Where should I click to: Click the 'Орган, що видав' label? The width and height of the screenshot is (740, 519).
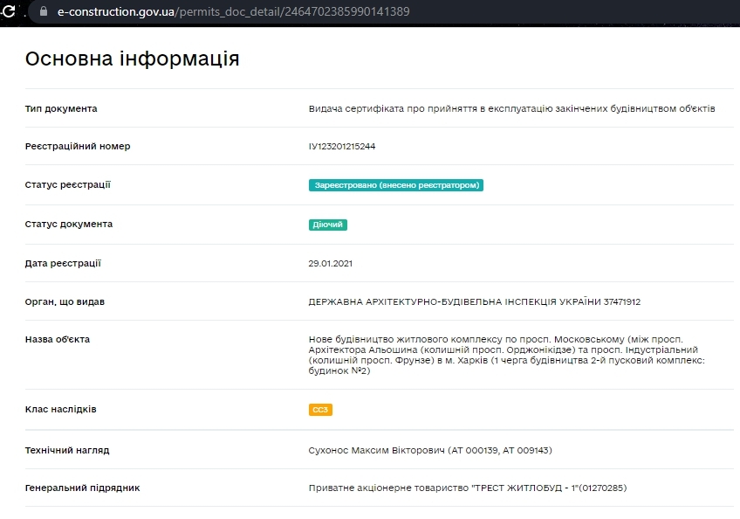click(x=65, y=302)
